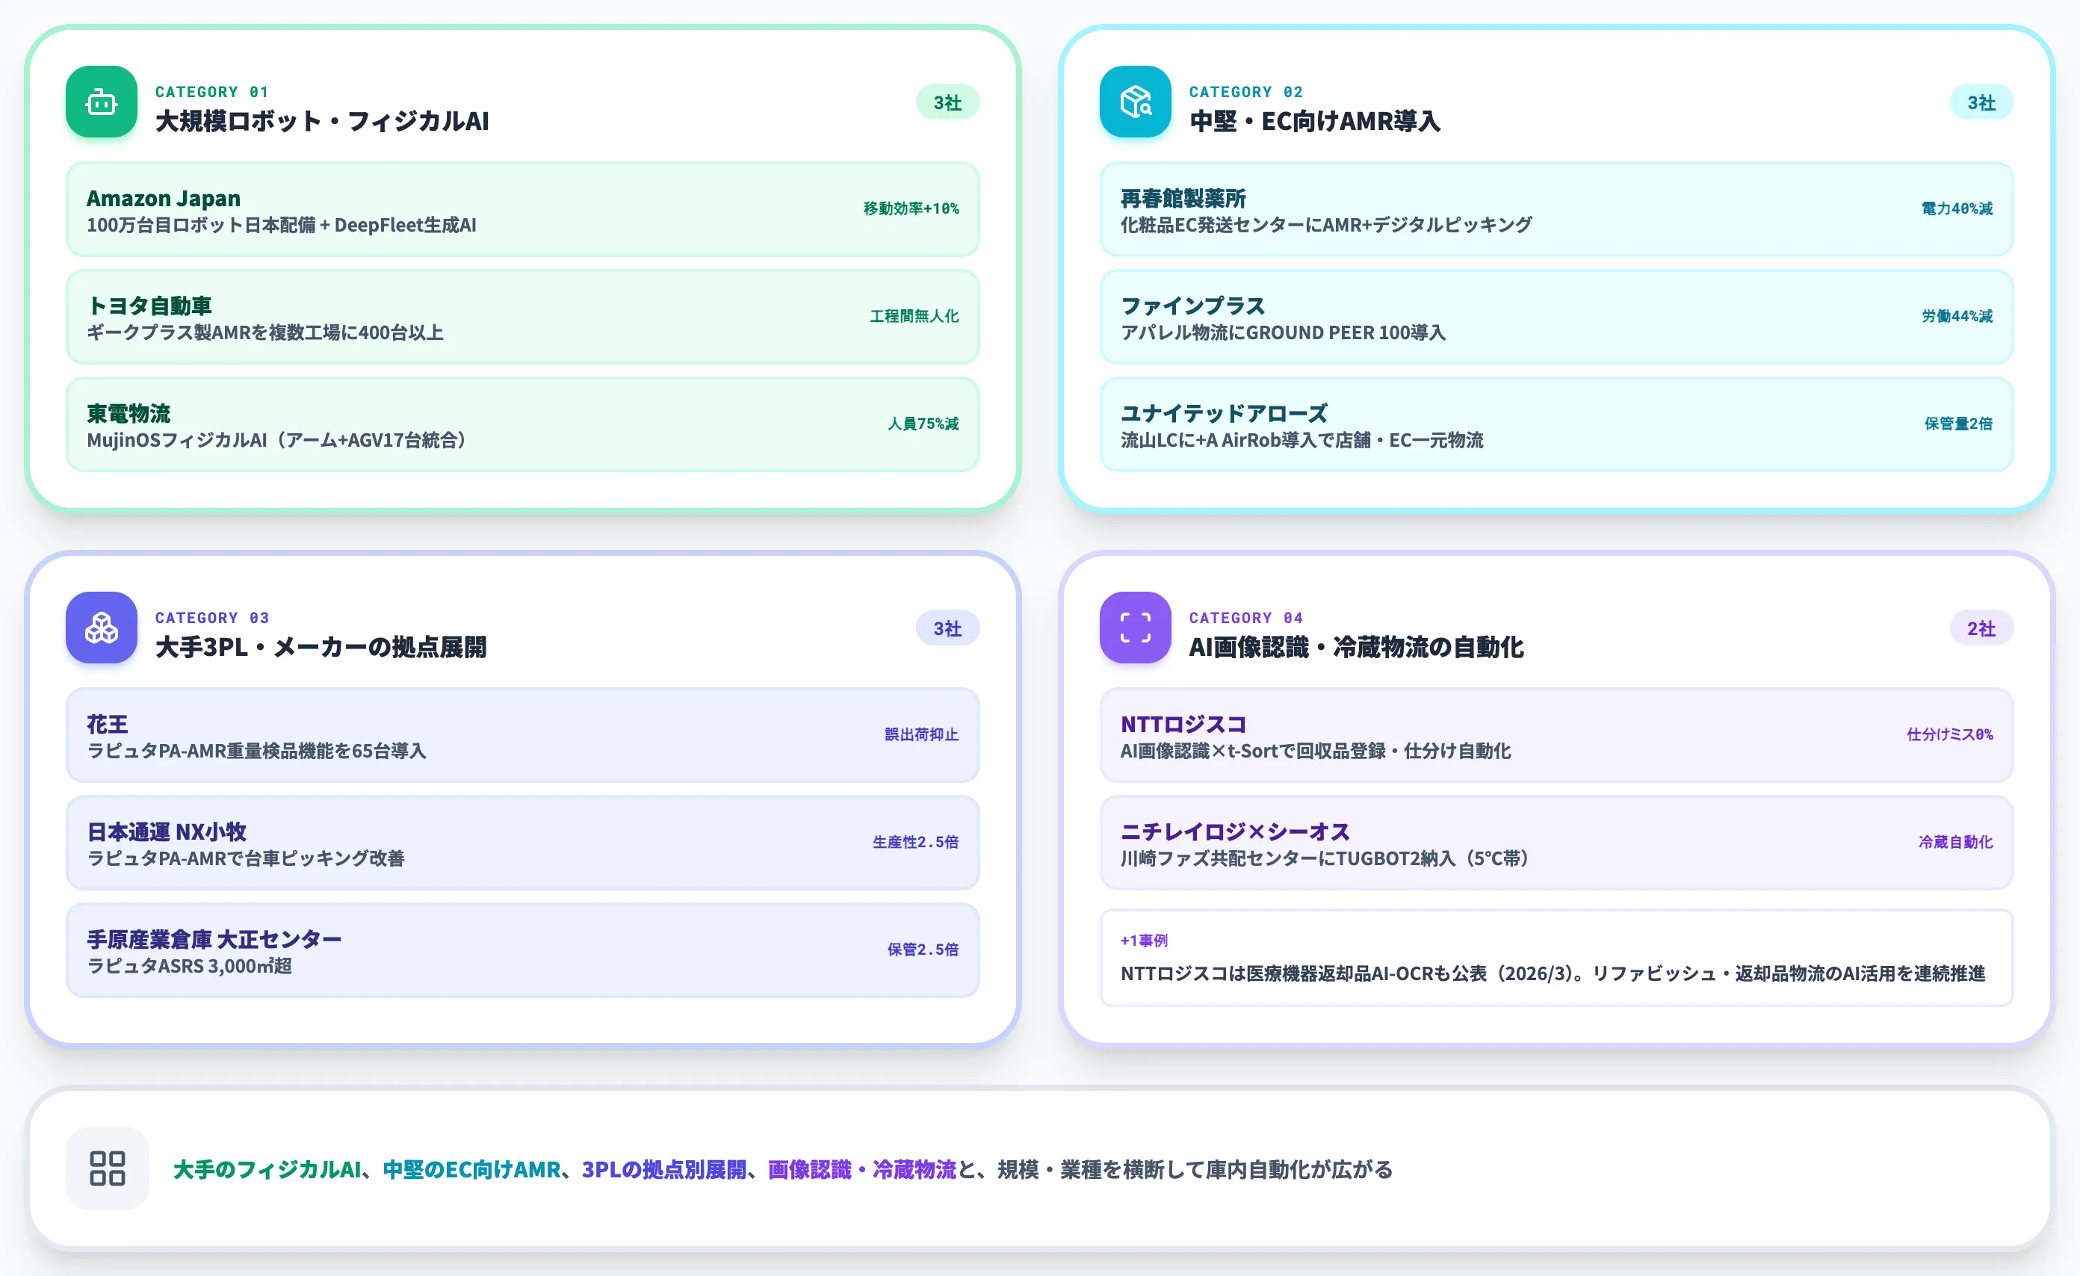
Task: Click the 移動効率+10% metric tag
Action: [911, 208]
